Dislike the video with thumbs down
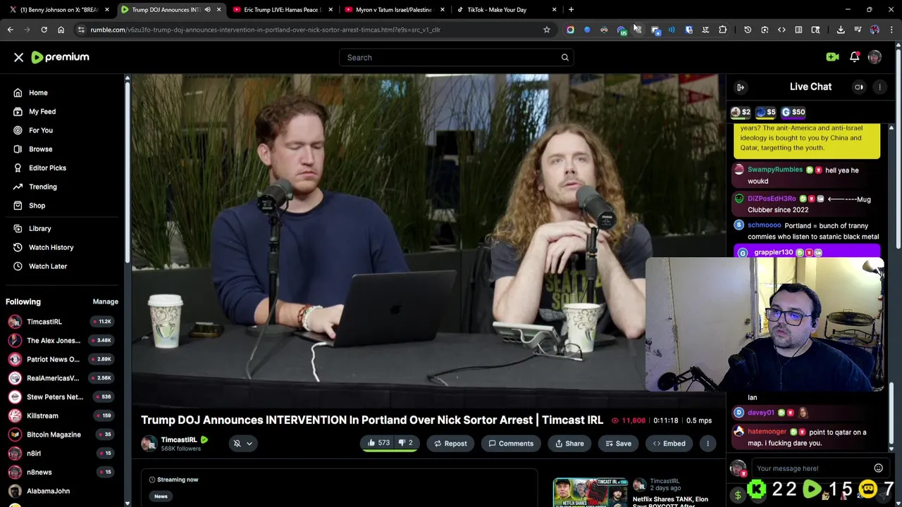The image size is (902, 507). [405, 444]
